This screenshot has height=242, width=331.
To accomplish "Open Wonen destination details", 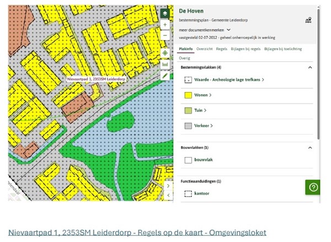I will [x=203, y=95].
